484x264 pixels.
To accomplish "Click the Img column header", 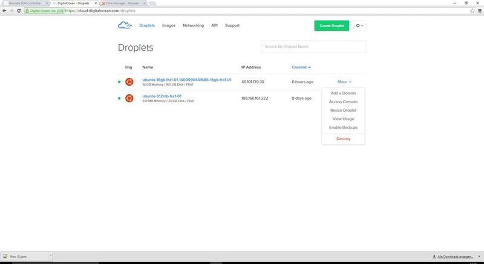I will pyautogui.click(x=128, y=67).
